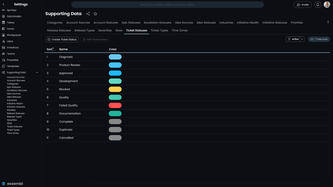Switch to the Categories tab
Screen dimensions: 333x187
[x=55, y=23]
